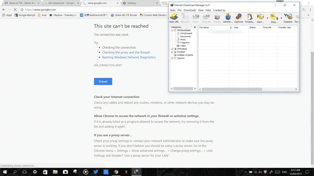
Task: Open the Windows Start menu
Action: (x=5, y=172)
